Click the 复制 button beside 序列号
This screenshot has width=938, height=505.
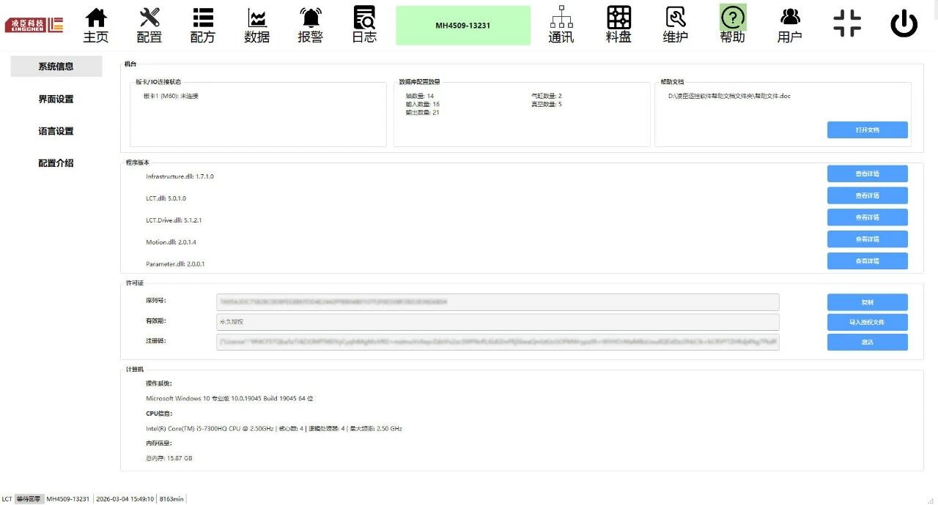[868, 302]
